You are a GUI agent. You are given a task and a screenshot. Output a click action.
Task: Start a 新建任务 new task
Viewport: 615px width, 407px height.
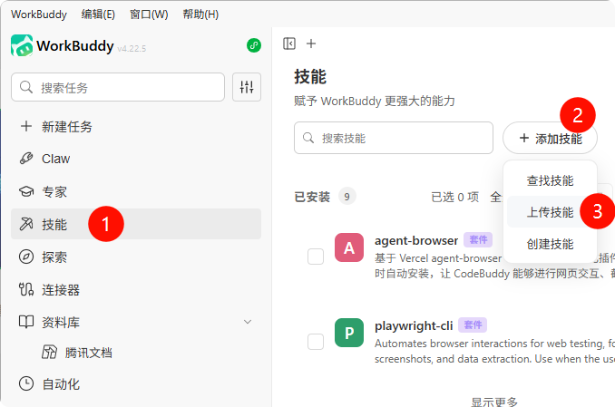136,126
